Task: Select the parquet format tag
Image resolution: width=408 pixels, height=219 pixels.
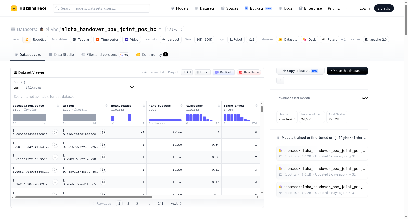Action: [171, 39]
